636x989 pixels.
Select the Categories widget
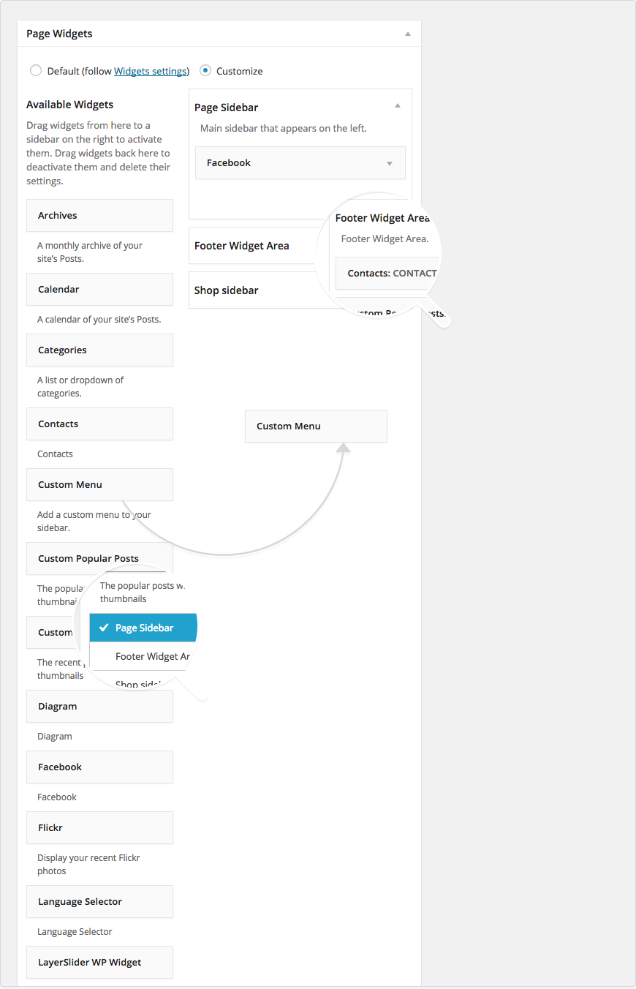click(99, 350)
